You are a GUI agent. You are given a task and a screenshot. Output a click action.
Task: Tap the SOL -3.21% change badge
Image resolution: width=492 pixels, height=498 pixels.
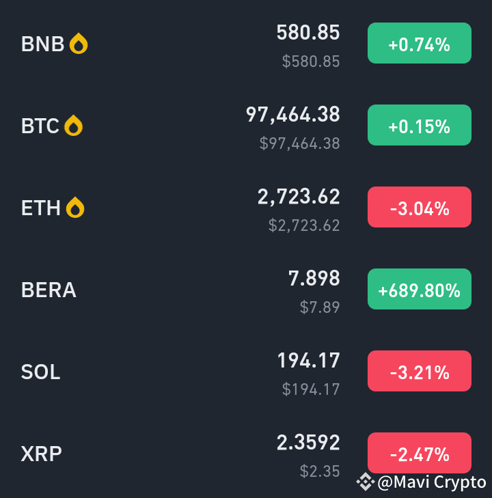420,371
